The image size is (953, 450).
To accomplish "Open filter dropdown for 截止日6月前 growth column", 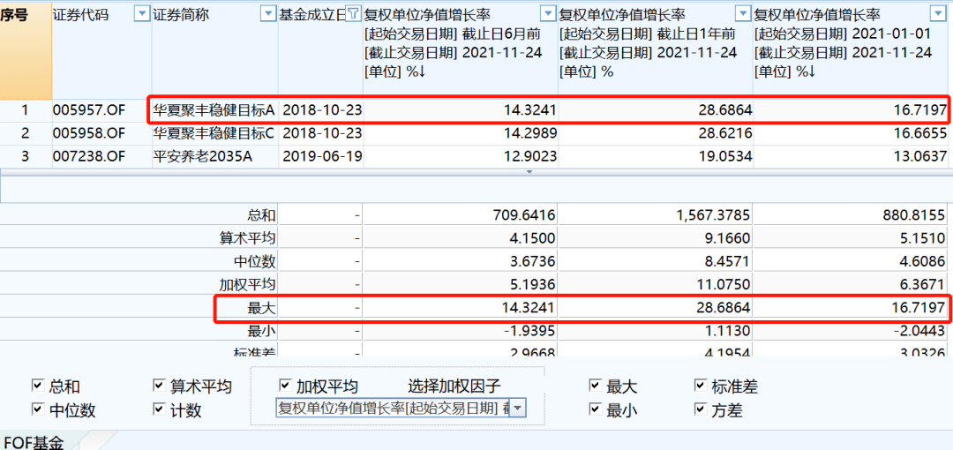I will (549, 15).
